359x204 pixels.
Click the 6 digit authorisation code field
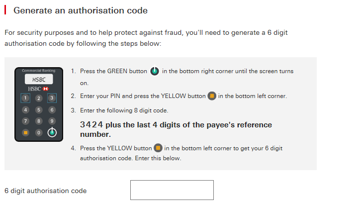pos(172,190)
